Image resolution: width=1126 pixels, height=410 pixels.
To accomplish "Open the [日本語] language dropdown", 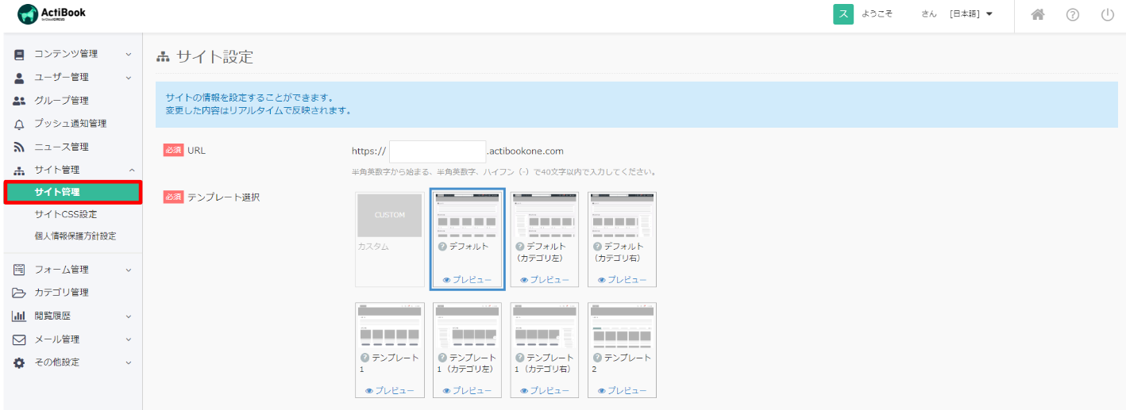I will pos(970,14).
